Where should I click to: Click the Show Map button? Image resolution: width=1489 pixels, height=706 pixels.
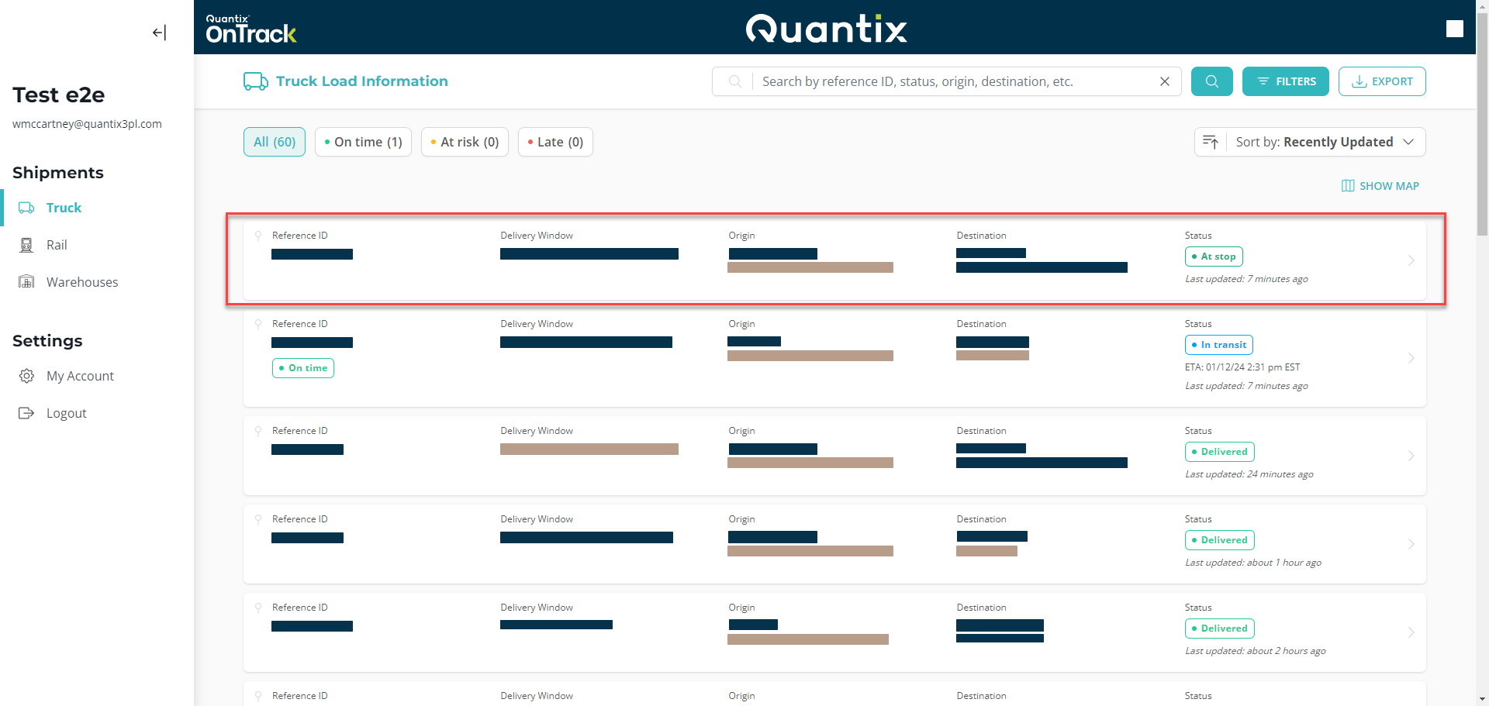click(x=1380, y=186)
